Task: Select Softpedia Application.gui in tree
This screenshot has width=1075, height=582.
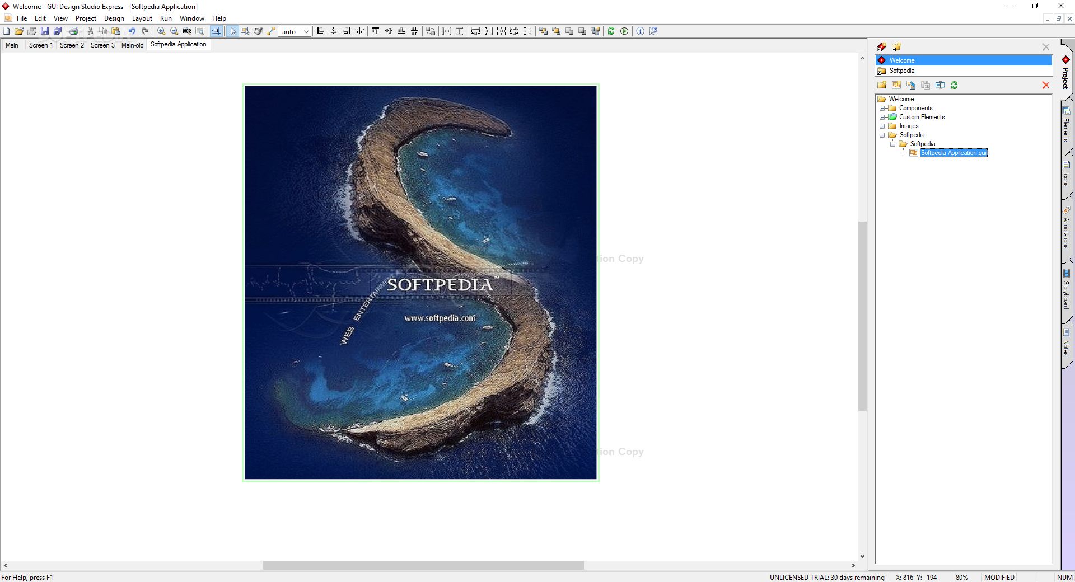Action: click(954, 153)
